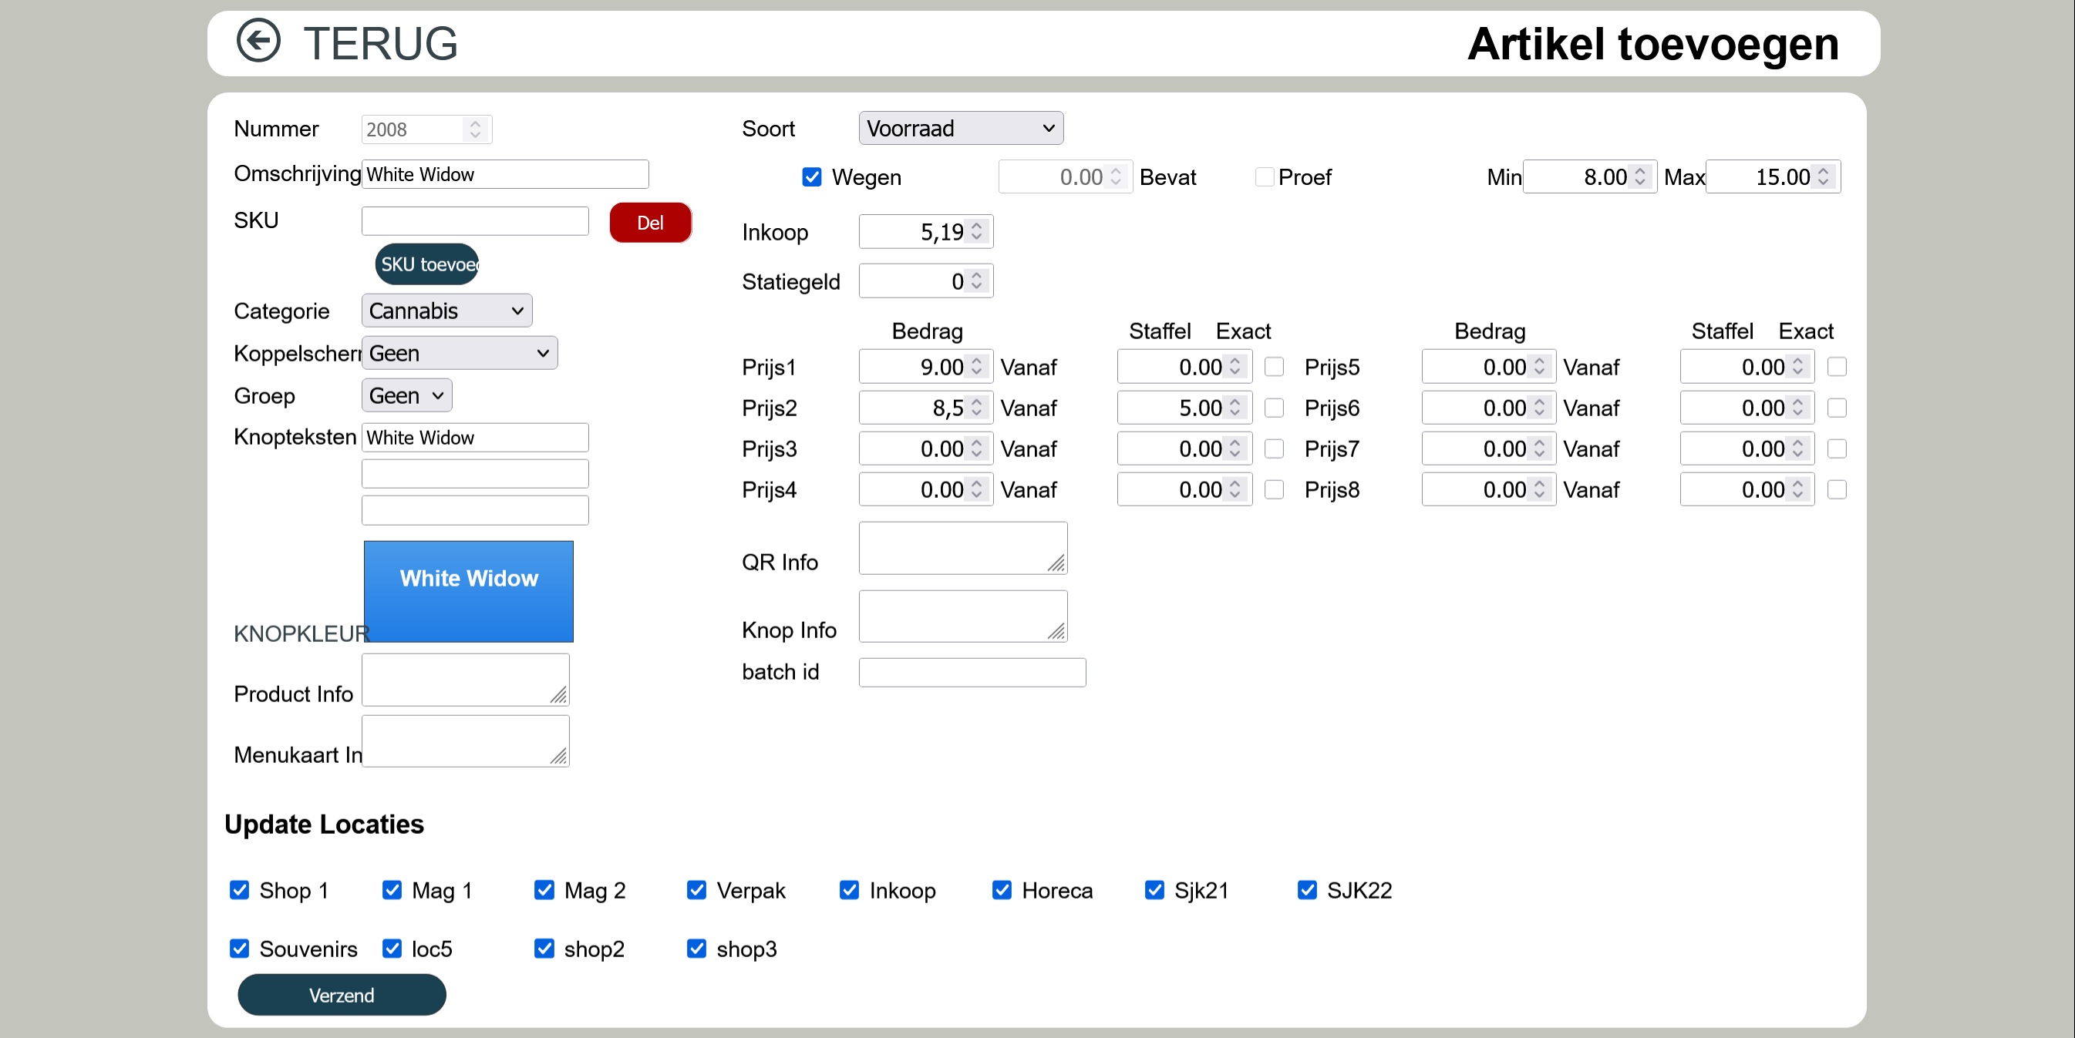Click the batch id input field

[x=972, y=673]
